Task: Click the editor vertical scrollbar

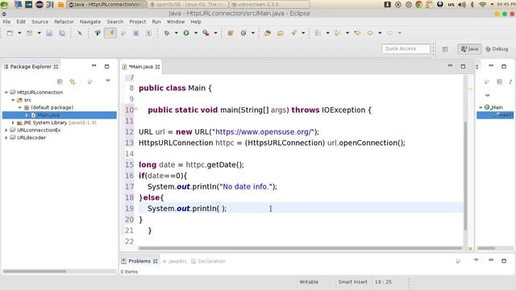Action: 465,176
